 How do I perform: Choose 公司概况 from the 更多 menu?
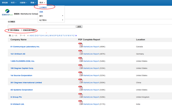43,8
